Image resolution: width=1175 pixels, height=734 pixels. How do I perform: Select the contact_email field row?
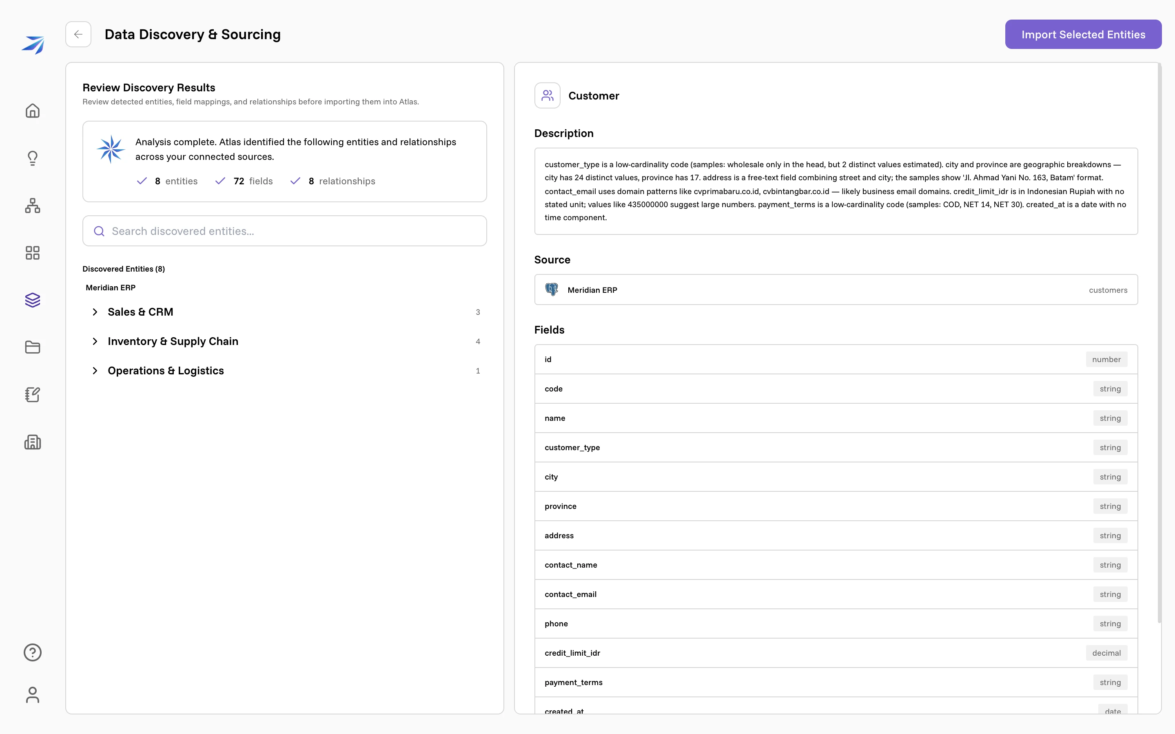(836, 595)
